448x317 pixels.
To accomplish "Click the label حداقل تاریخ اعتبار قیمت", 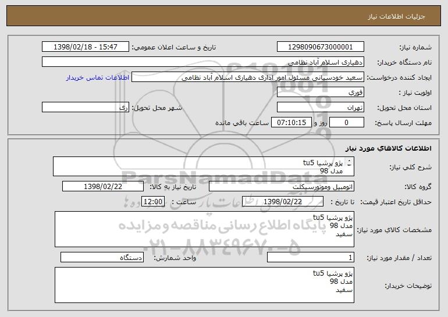I will pyautogui.click(x=396, y=202).
